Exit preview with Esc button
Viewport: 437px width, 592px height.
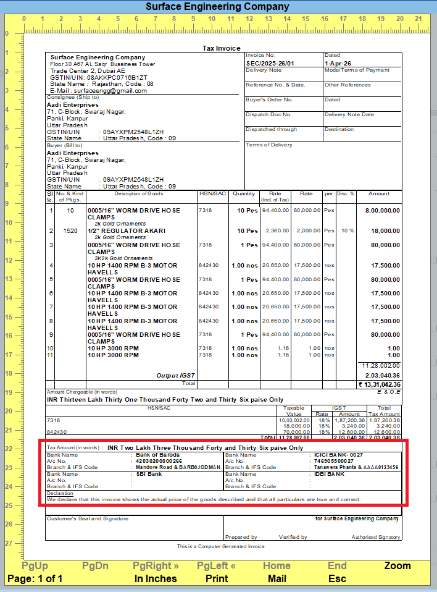337,578
